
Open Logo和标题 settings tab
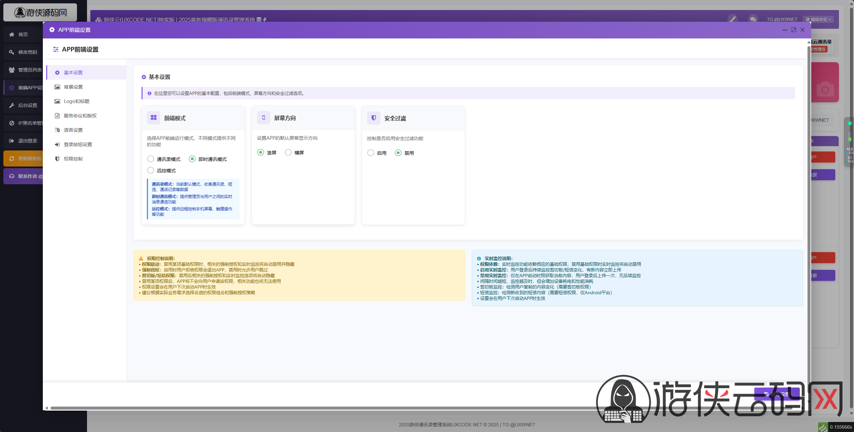point(76,101)
